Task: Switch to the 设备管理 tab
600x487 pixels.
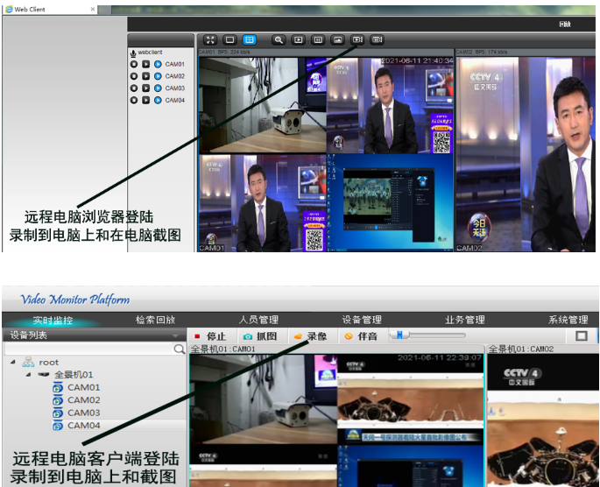Action: (362, 320)
